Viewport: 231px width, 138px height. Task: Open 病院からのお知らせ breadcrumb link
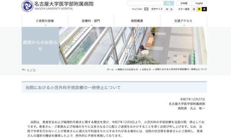128,69
